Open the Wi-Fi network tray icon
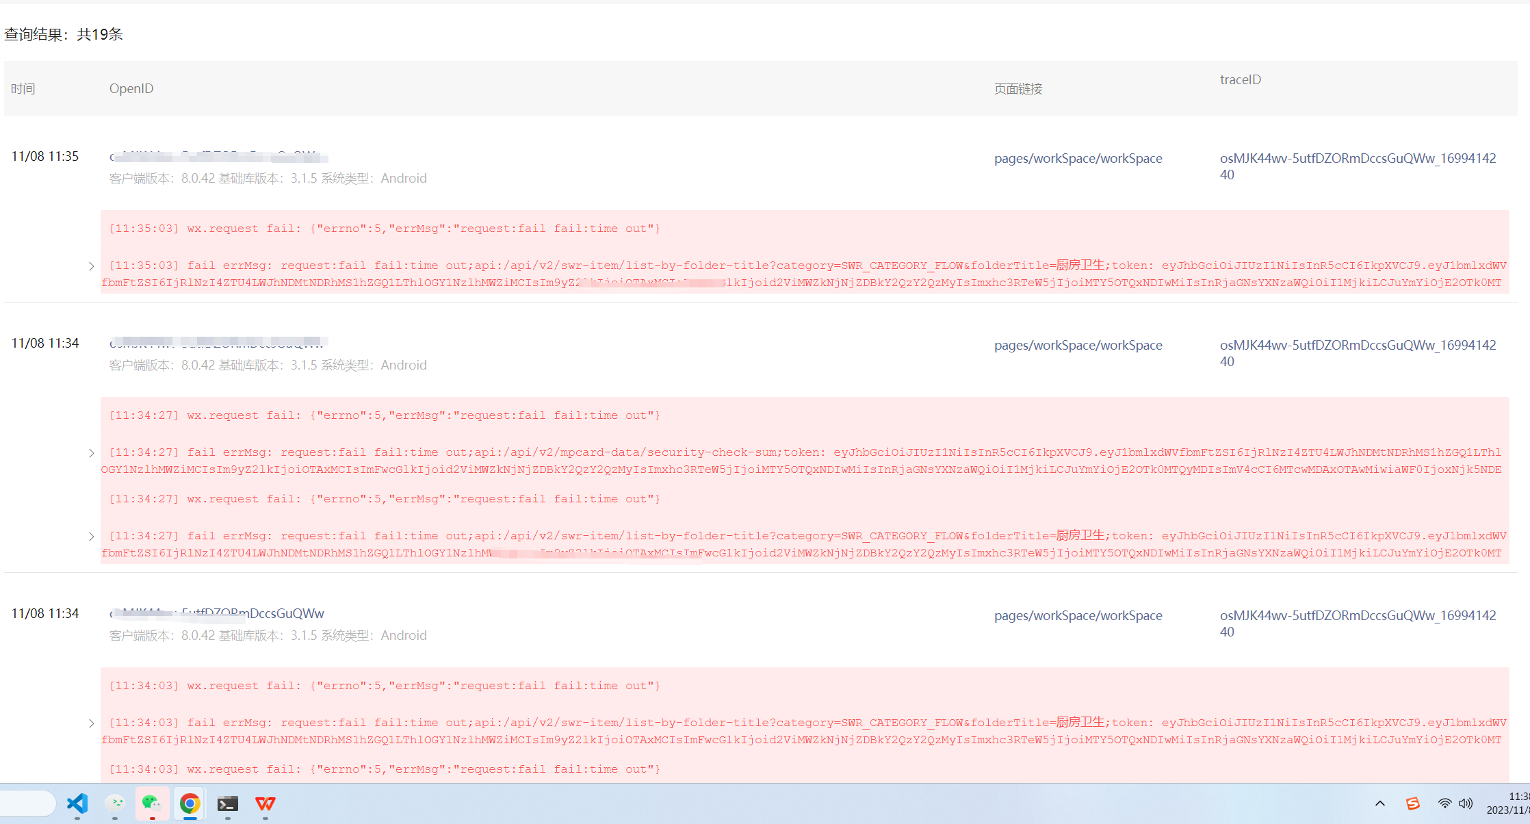The height and width of the screenshot is (824, 1530). coord(1444,803)
